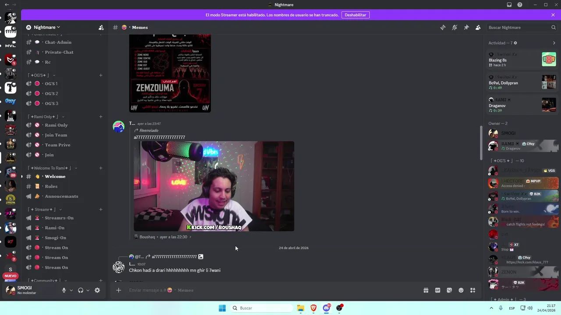
Task: Go back with the arrow in title bar
Action: (7, 5)
